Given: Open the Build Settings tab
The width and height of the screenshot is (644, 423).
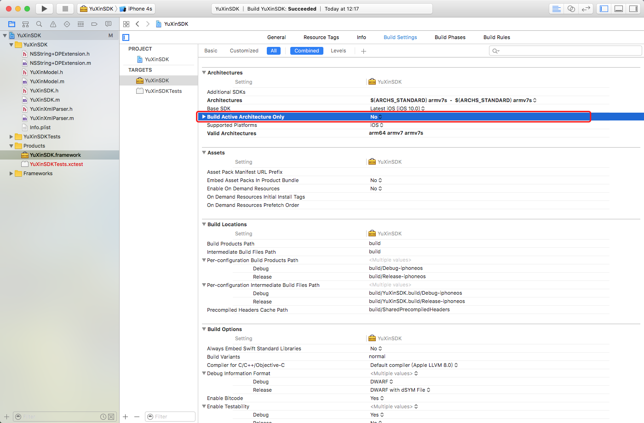Looking at the screenshot, I should coord(400,37).
